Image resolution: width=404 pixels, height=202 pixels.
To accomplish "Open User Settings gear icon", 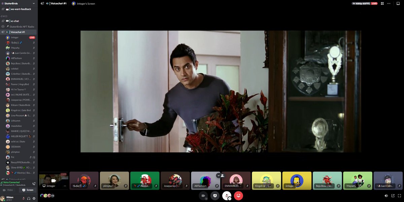I will [x=34, y=198].
